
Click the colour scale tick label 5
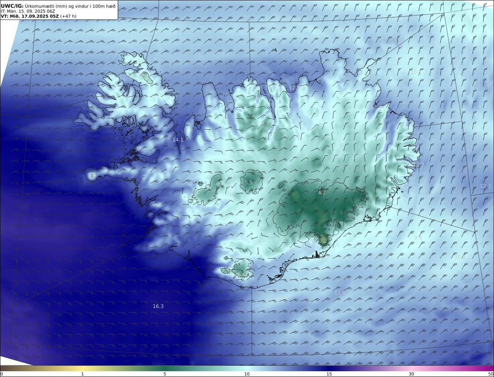(x=165, y=374)
